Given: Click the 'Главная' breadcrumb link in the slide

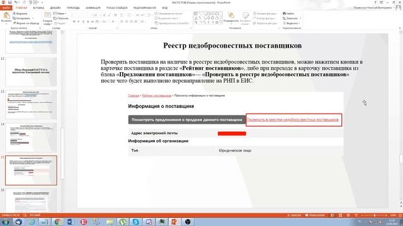Looking at the screenshot, I should 133,95.
